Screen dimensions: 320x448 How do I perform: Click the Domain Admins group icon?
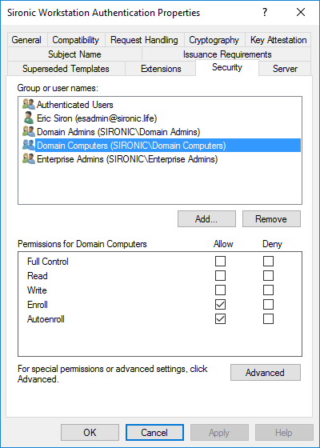29,132
